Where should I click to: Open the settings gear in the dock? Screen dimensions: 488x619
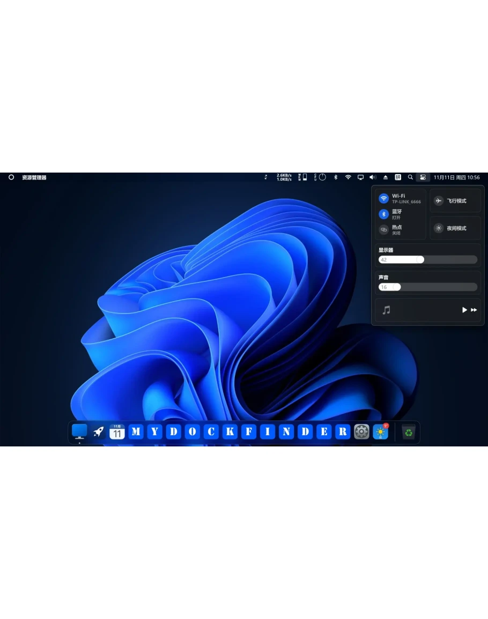(x=361, y=432)
